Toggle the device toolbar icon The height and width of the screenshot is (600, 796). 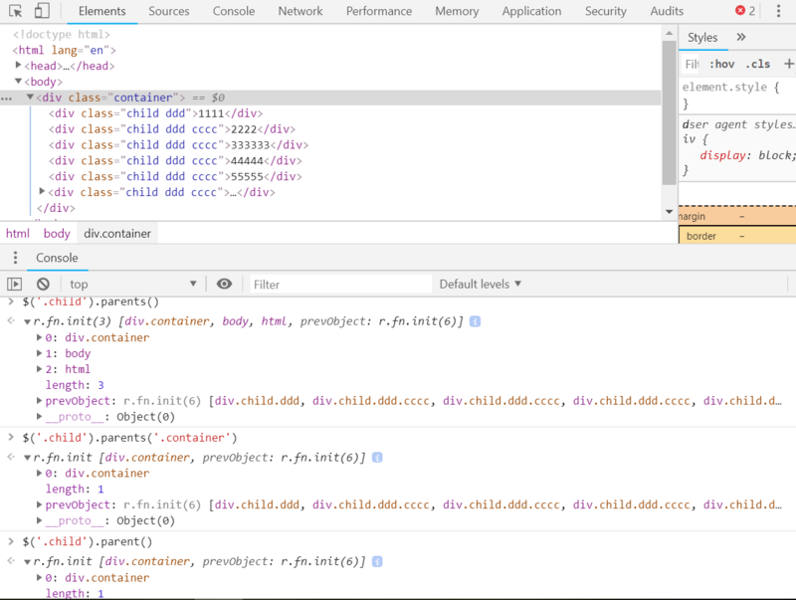pyautogui.click(x=42, y=11)
